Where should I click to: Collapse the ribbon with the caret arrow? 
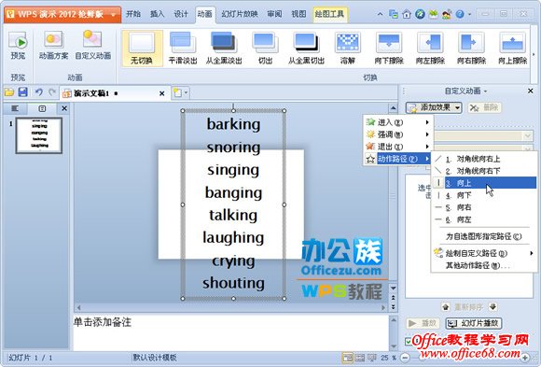point(380,15)
